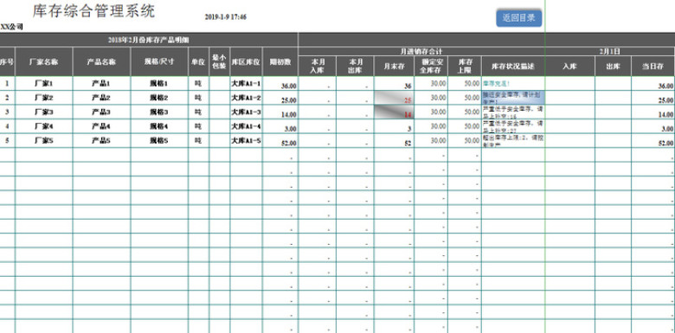
Task: Select 期初数 value 25.00 for 厂家2
Action: (x=280, y=98)
